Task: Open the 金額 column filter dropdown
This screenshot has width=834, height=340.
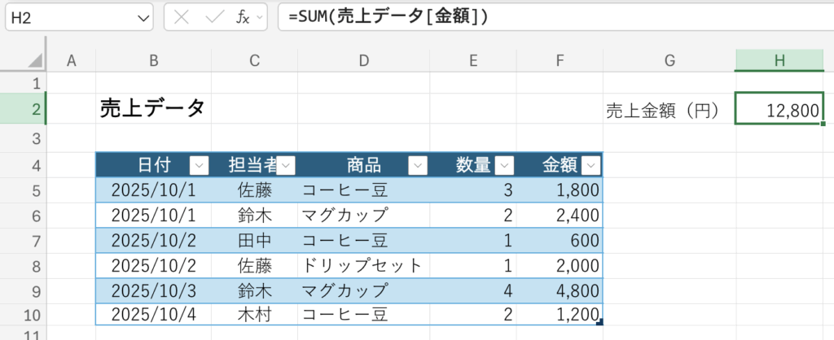Action: tap(591, 166)
